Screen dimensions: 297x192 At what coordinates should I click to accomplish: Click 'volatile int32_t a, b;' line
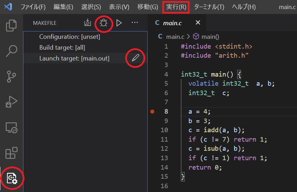(232, 84)
